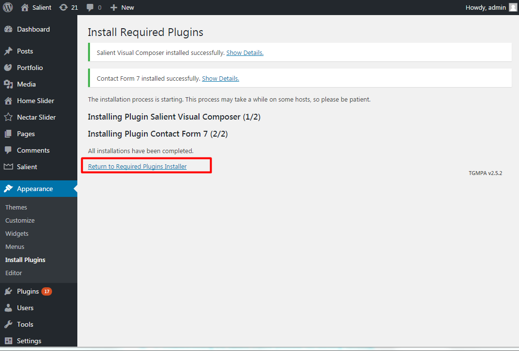
Task: Open the Editor submenu item
Action: click(x=14, y=273)
